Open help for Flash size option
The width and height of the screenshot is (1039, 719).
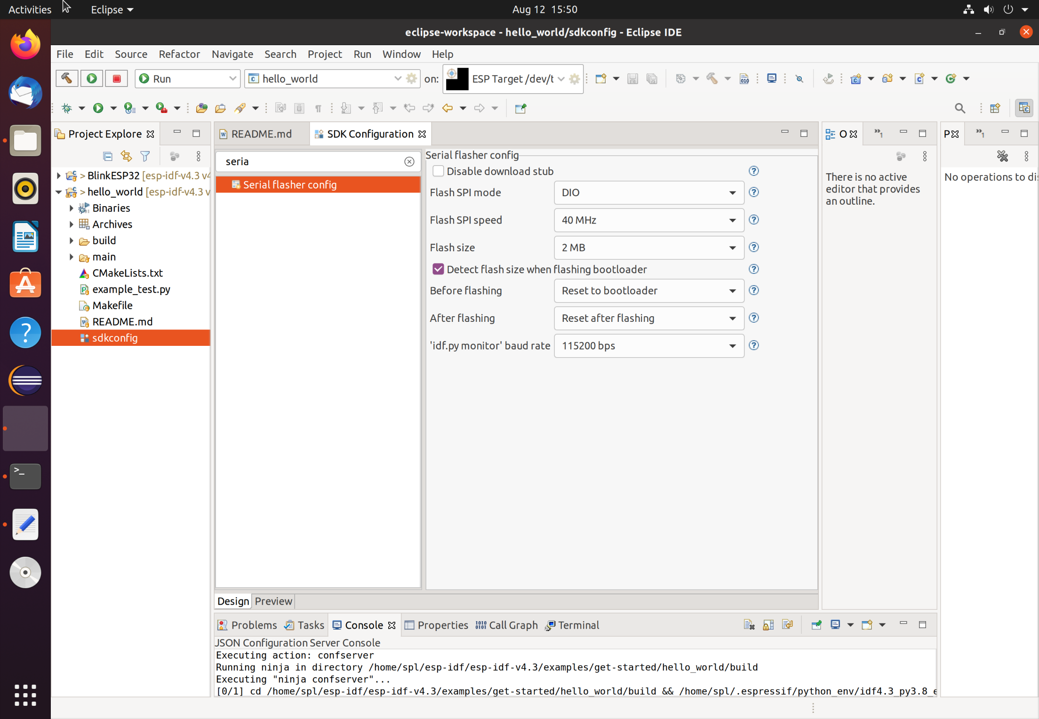tap(754, 248)
